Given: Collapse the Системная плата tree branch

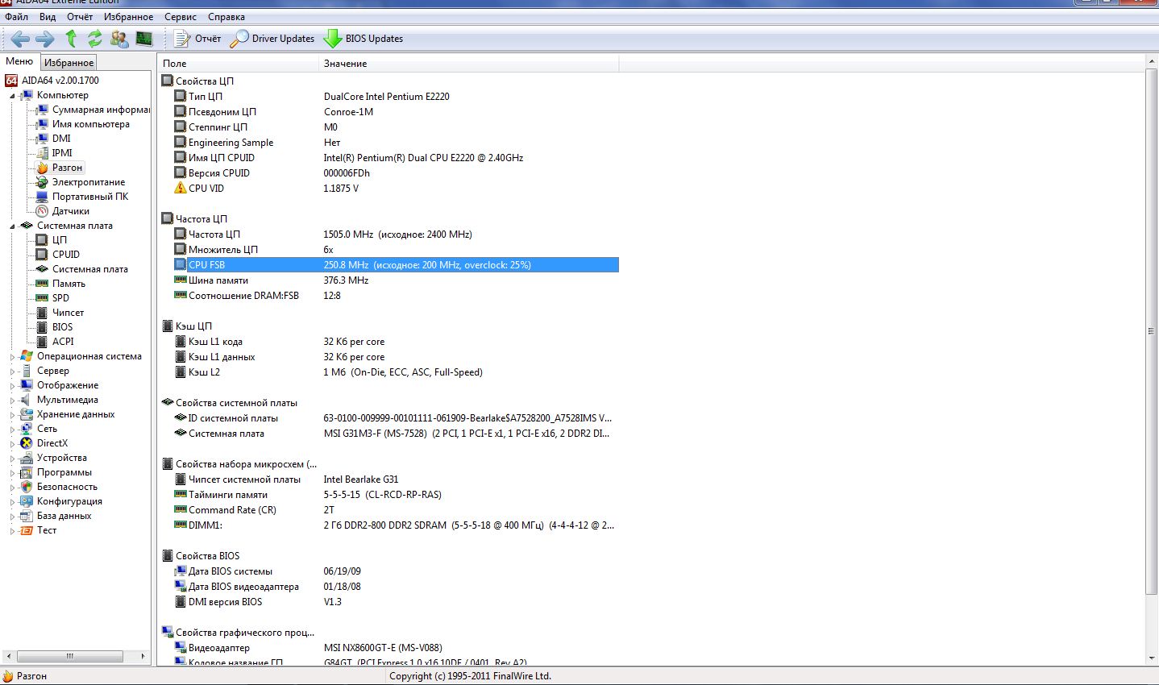Looking at the screenshot, I should pyautogui.click(x=12, y=226).
